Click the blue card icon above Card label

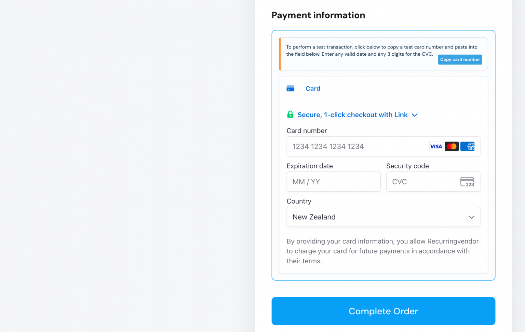pyautogui.click(x=290, y=88)
